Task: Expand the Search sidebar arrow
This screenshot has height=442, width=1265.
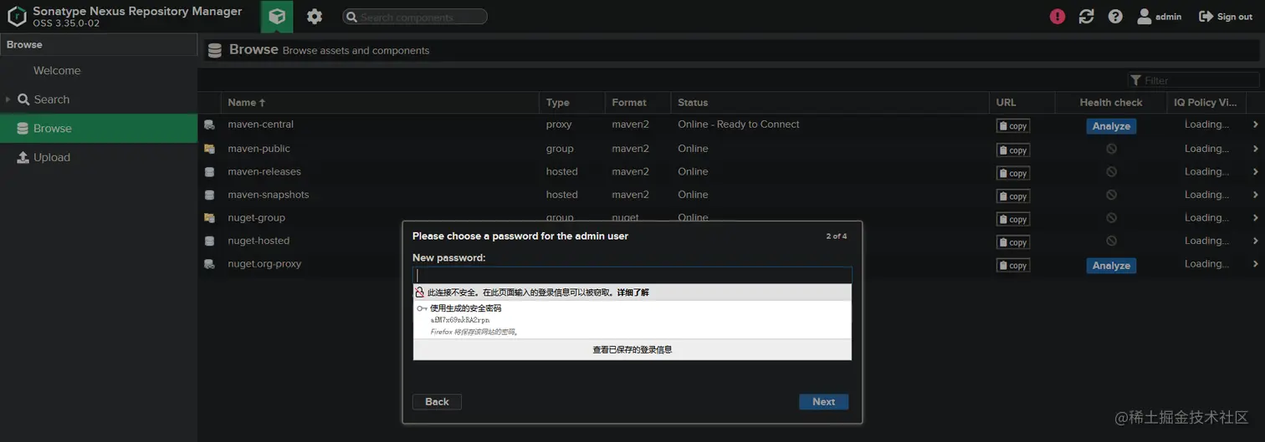Action: 8,99
